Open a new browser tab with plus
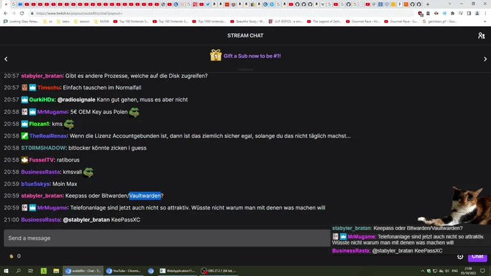 point(428,4)
